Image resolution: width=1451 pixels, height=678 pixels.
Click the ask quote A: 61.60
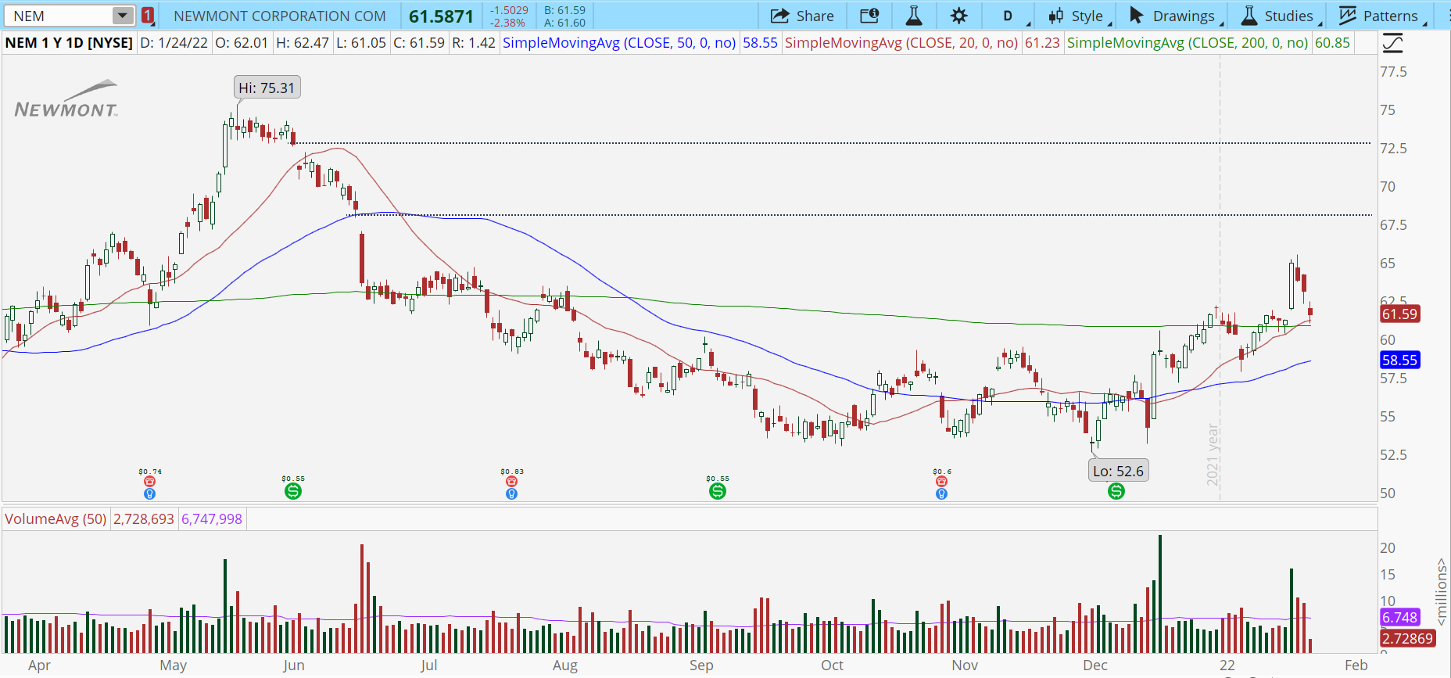[564, 23]
